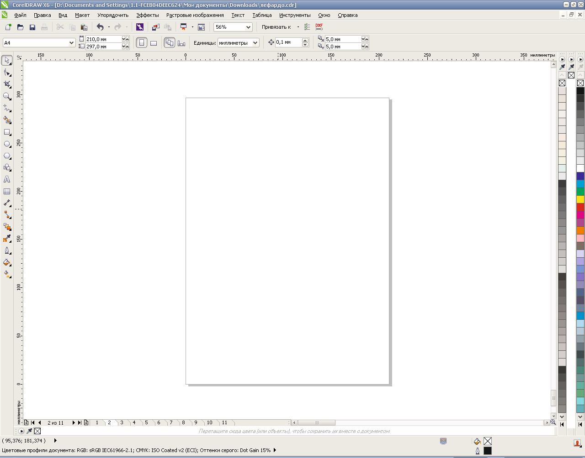Jump to the last page

[x=80, y=423]
